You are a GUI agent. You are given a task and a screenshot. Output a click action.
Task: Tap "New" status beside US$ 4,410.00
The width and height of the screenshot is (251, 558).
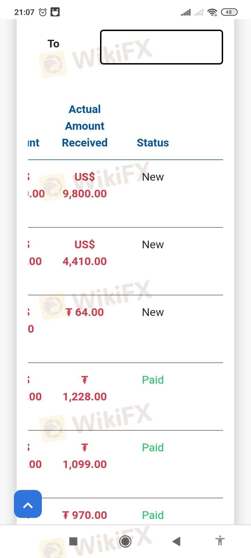(153, 244)
